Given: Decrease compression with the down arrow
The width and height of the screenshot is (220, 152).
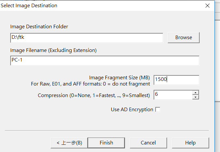Looking at the screenshot, I should pos(196,97).
